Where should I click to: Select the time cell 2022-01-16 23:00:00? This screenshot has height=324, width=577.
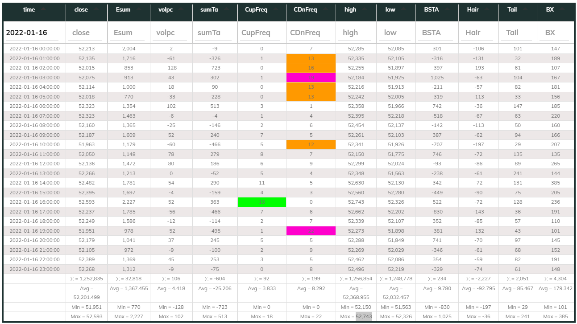(x=34, y=269)
